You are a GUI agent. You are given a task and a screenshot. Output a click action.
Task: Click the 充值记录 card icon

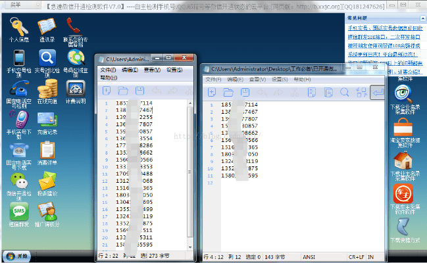pyautogui.click(x=47, y=119)
